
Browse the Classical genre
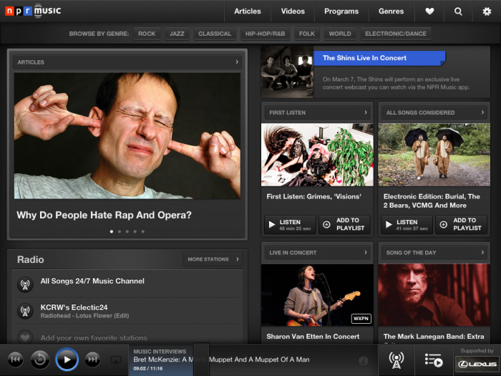[215, 34]
